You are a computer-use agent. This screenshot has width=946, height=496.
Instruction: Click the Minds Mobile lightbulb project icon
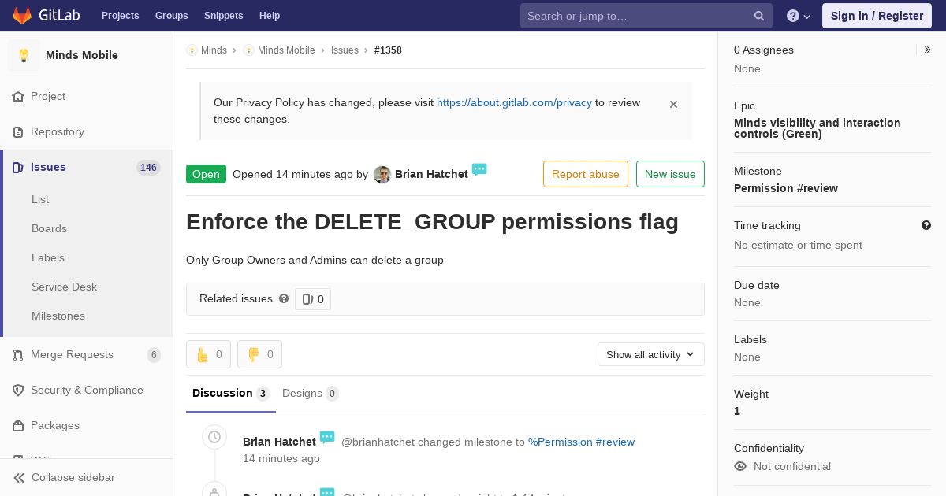pos(24,55)
